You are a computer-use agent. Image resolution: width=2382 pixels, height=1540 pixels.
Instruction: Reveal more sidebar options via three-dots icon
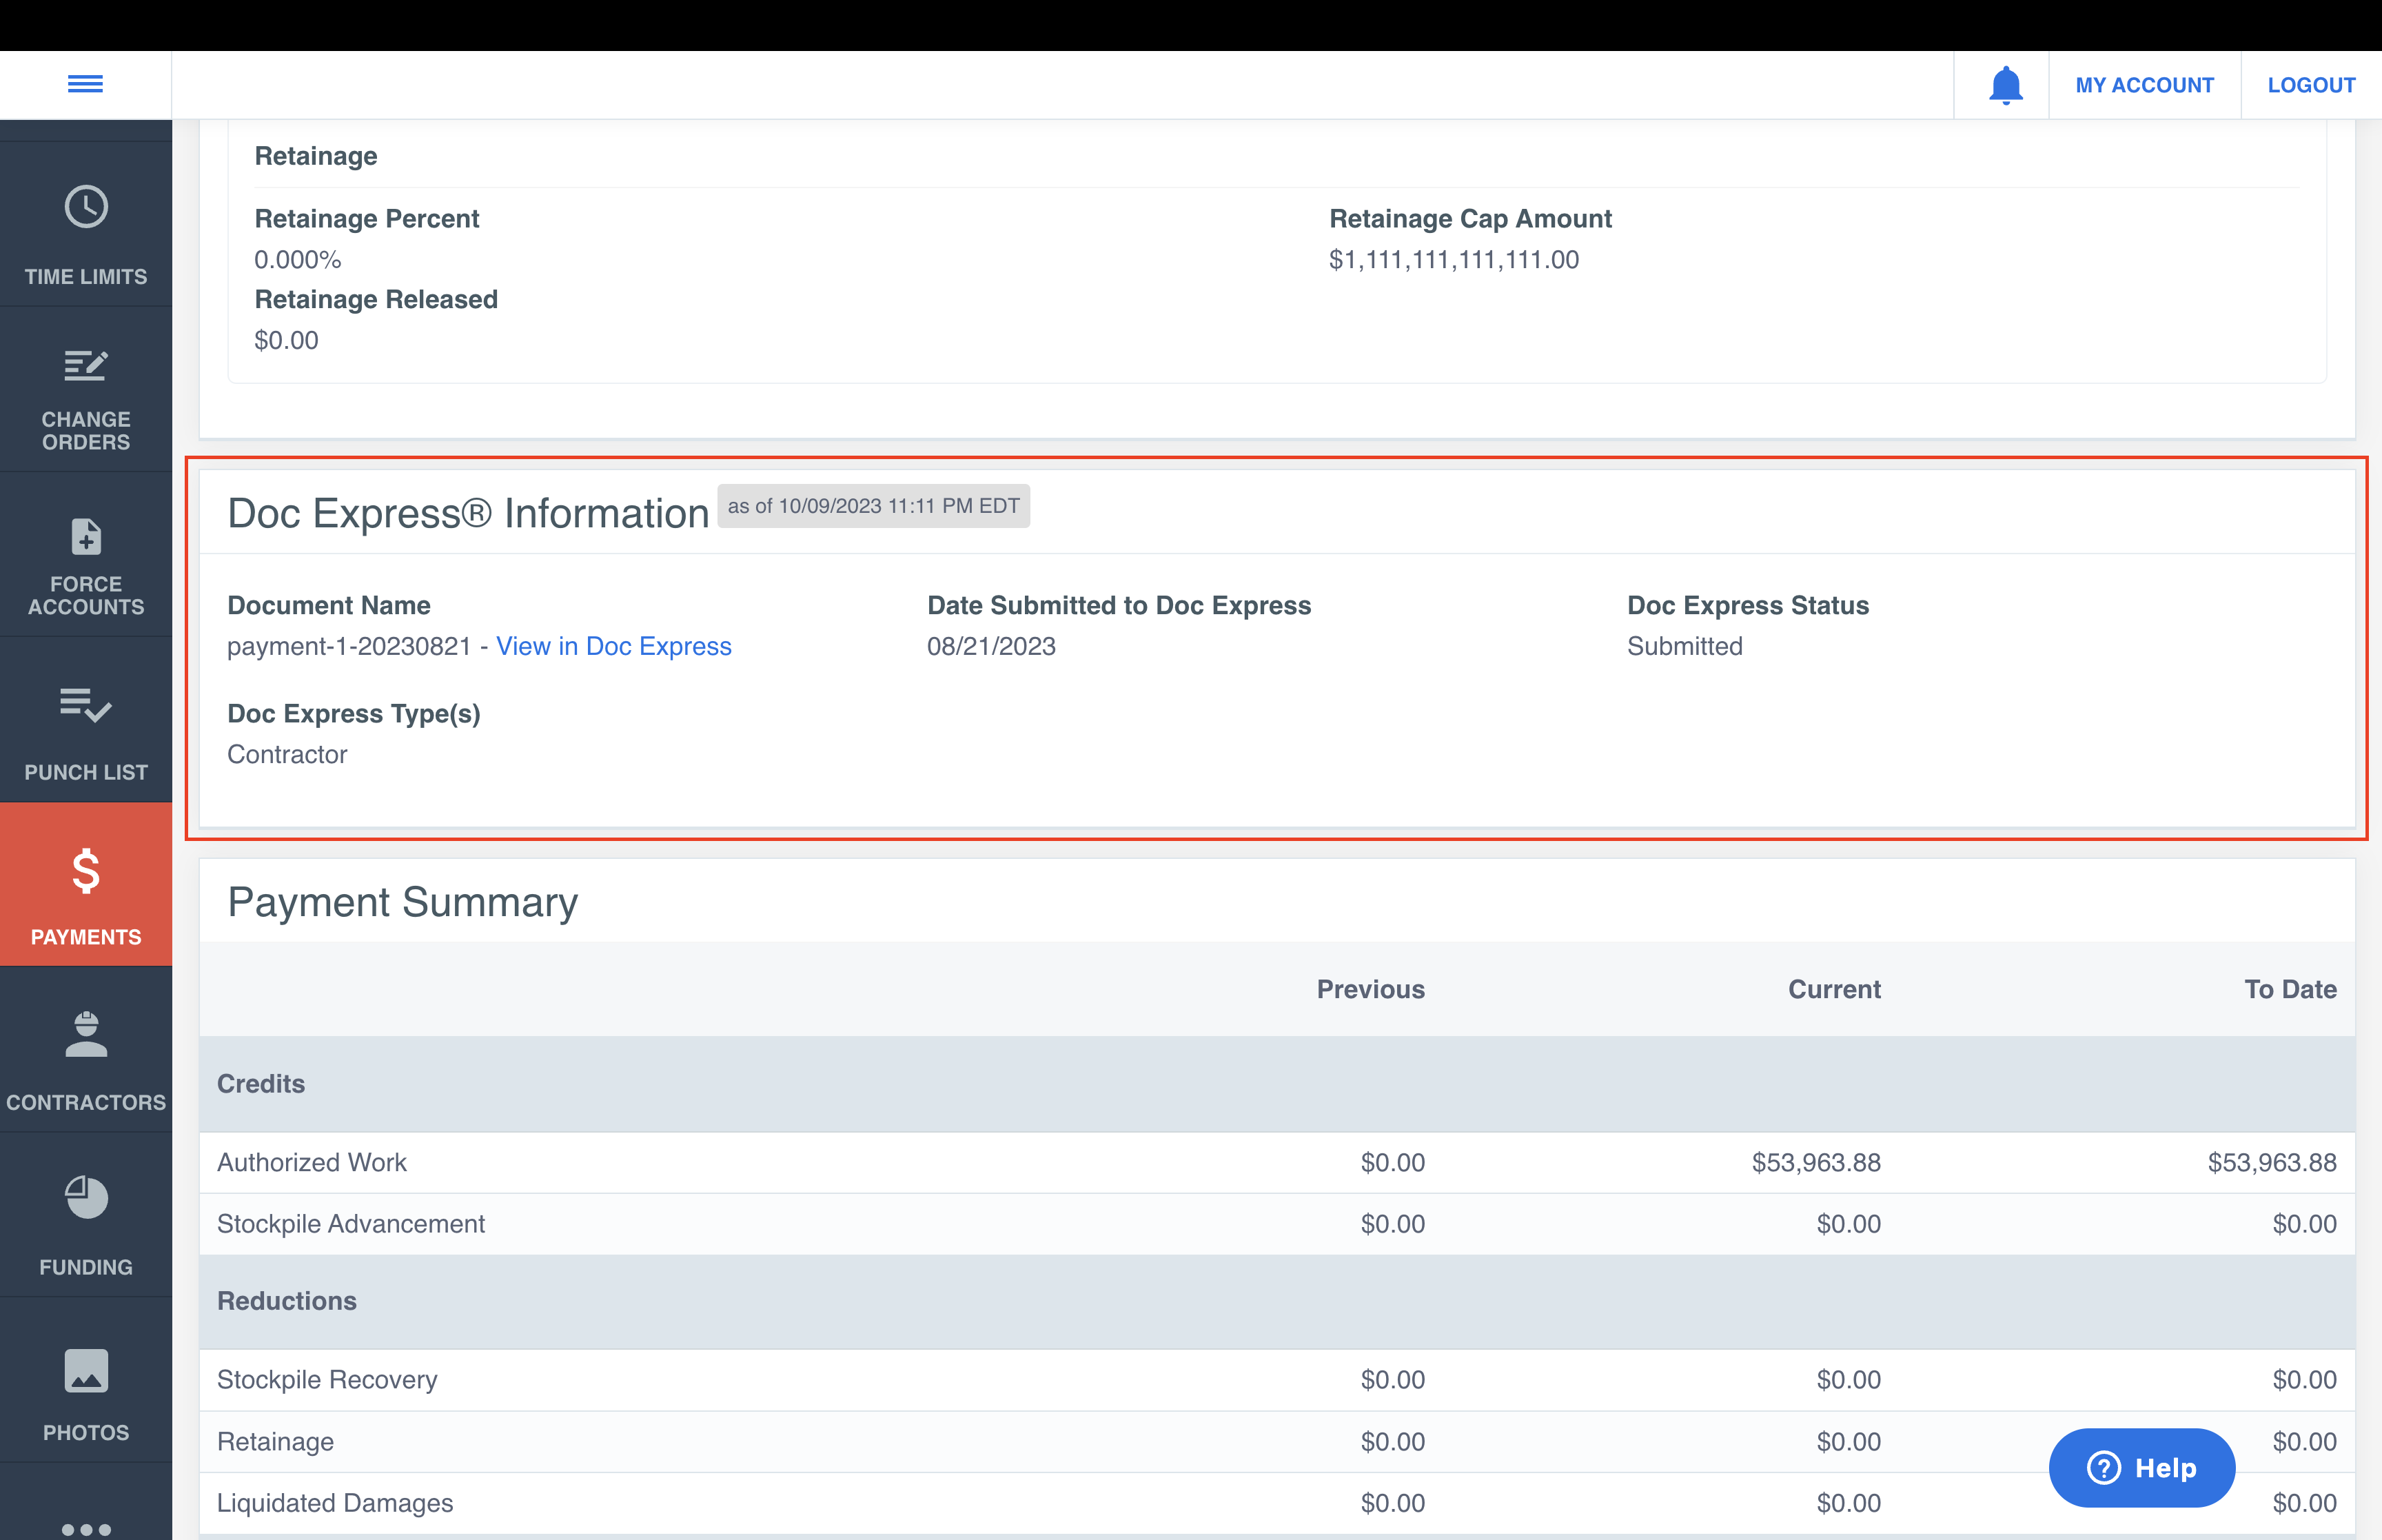pos(86,1528)
